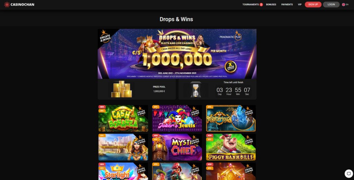Click the red Sign Up button

(313, 4)
